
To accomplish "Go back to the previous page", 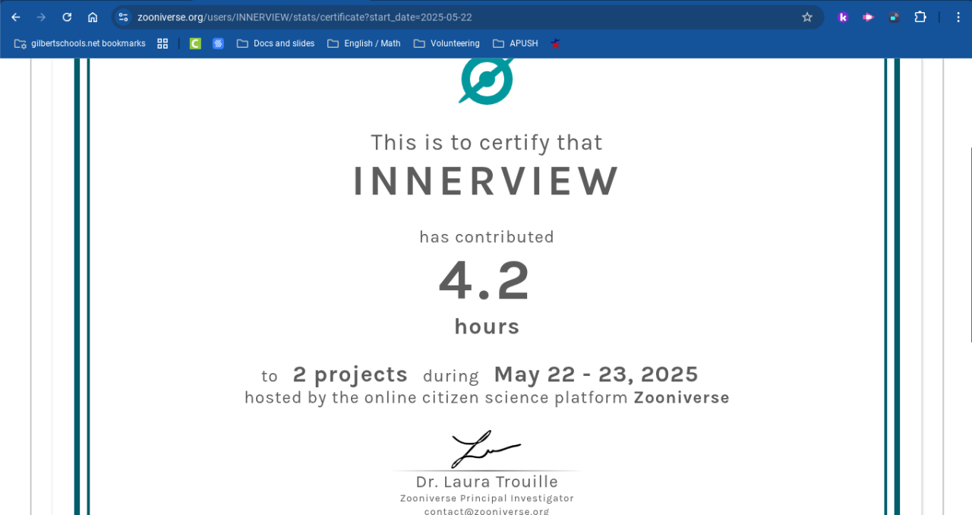I will (x=16, y=17).
